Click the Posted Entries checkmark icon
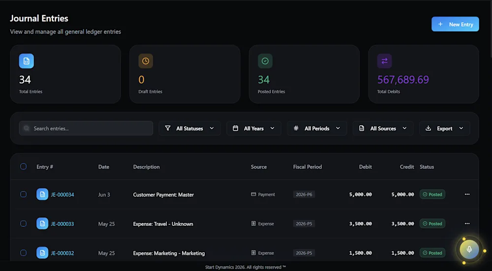492x271 pixels. point(265,61)
